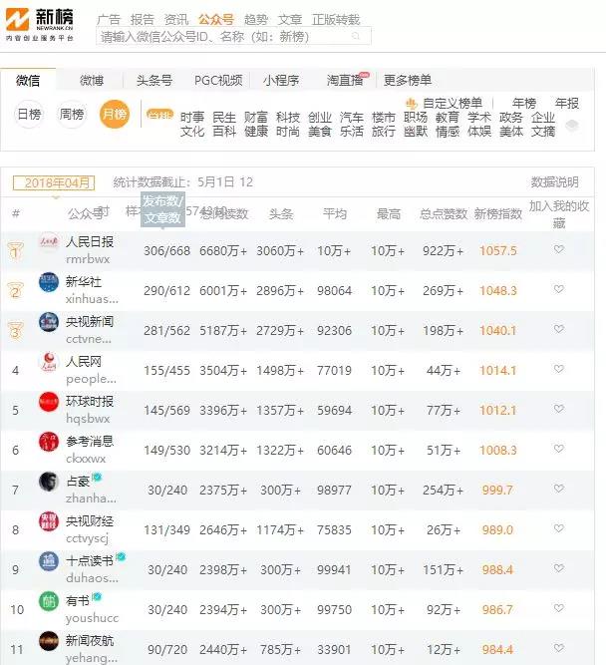The image size is (606, 665).
Task: Select the 日榜 daily ranking option
Action: point(29,115)
